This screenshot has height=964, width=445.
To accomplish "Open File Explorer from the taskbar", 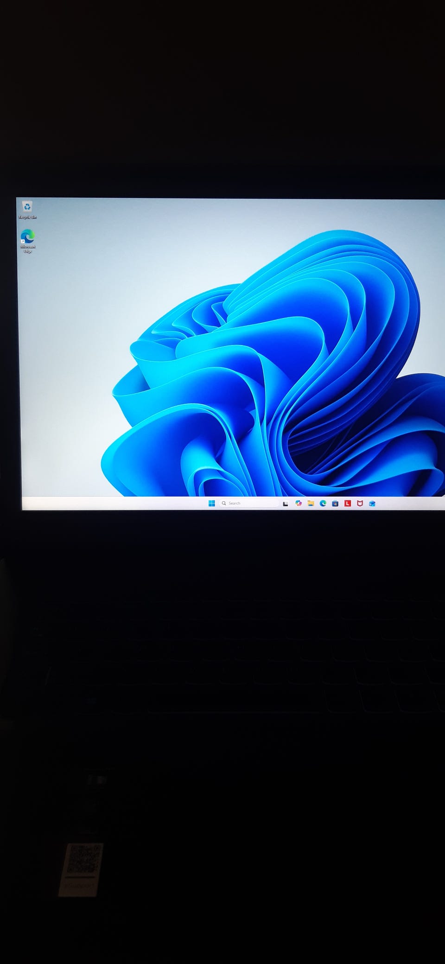I will pos(311,503).
